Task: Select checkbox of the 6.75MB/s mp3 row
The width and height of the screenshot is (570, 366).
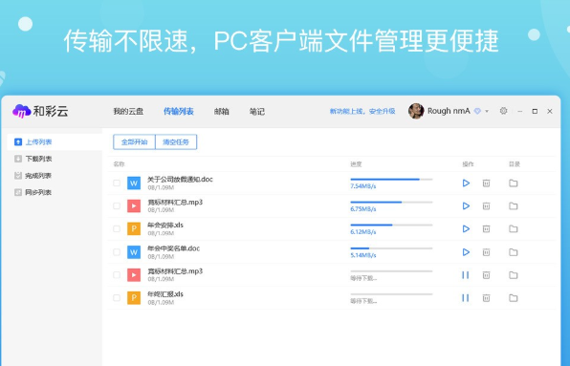Action: tap(117, 205)
